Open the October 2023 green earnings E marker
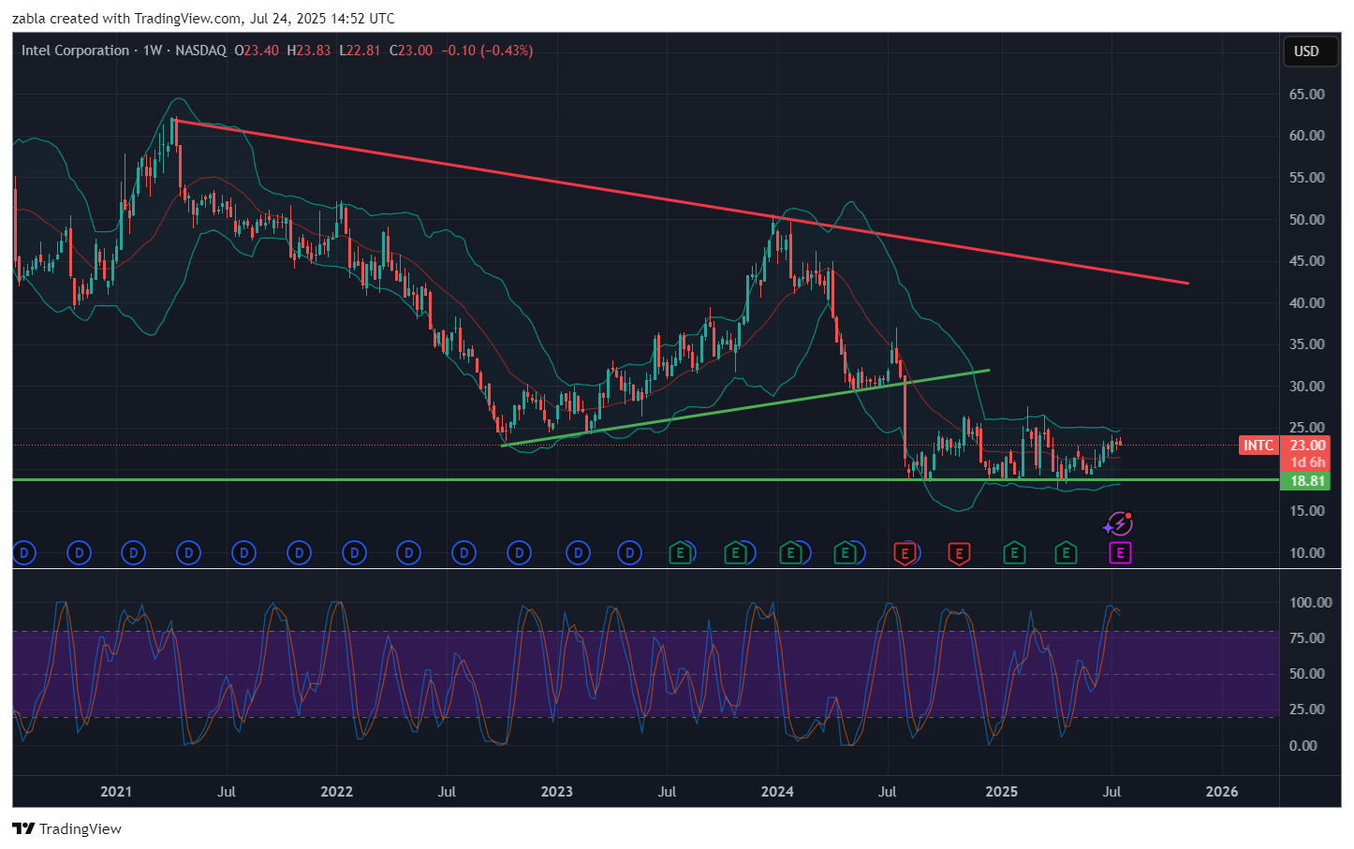 (x=736, y=553)
